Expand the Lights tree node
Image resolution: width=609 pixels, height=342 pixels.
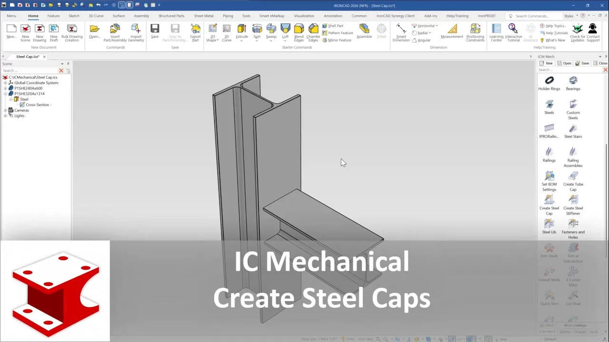5,115
